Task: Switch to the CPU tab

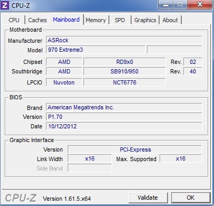Action: [14, 20]
